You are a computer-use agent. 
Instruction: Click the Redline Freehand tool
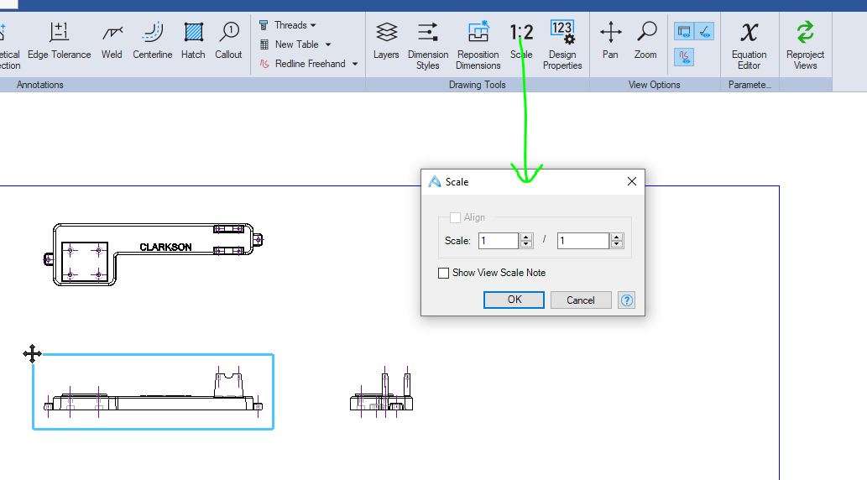[x=303, y=64]
